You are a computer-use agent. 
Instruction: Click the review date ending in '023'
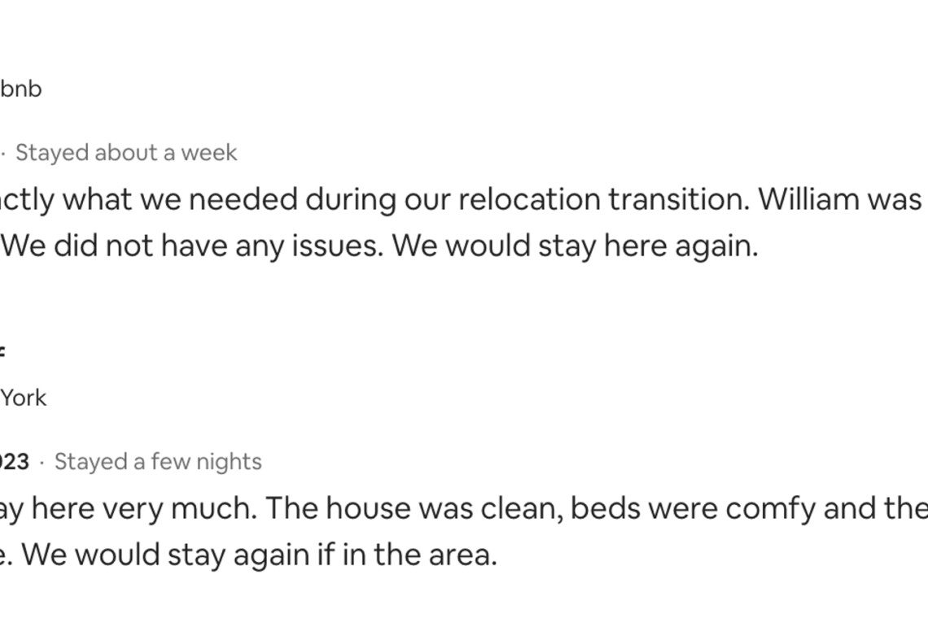[14, 462]
